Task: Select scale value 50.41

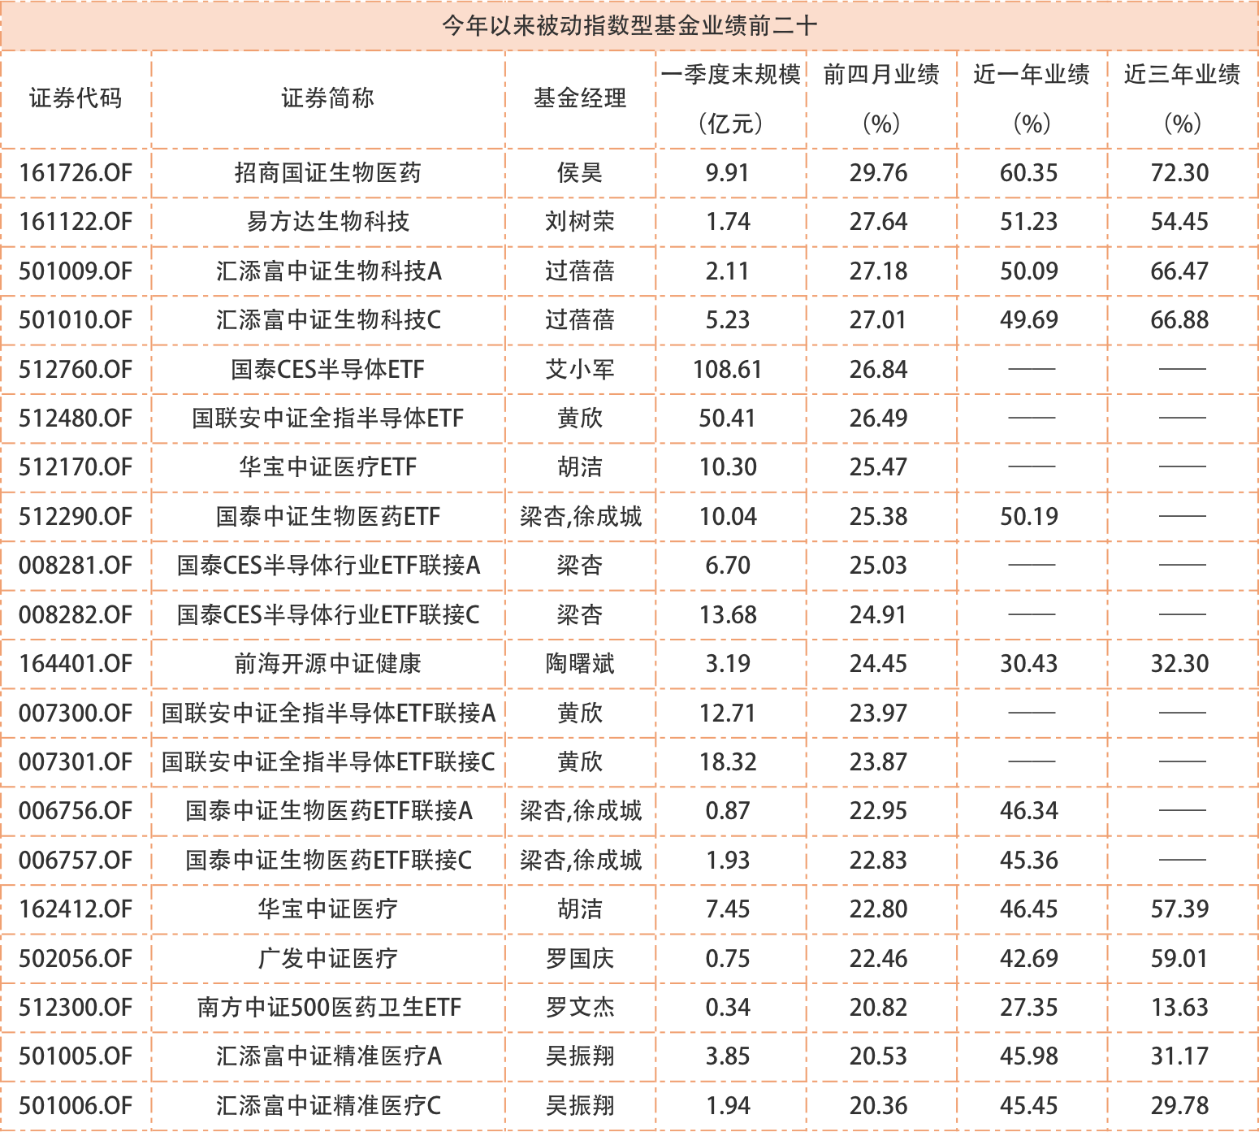Action: click(728, 419)
